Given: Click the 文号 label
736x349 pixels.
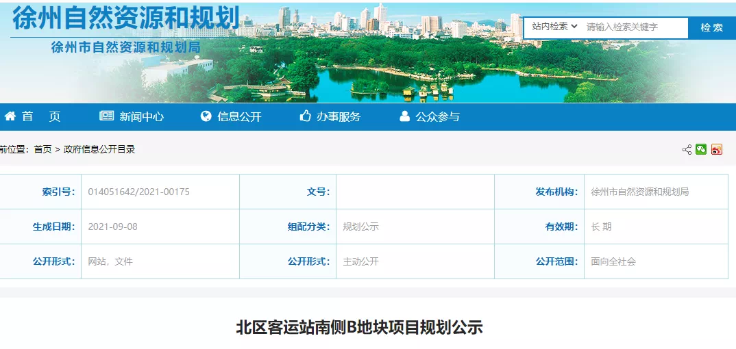Looking at the screenshot, I should pyautogui.click(x=318, y=192).
